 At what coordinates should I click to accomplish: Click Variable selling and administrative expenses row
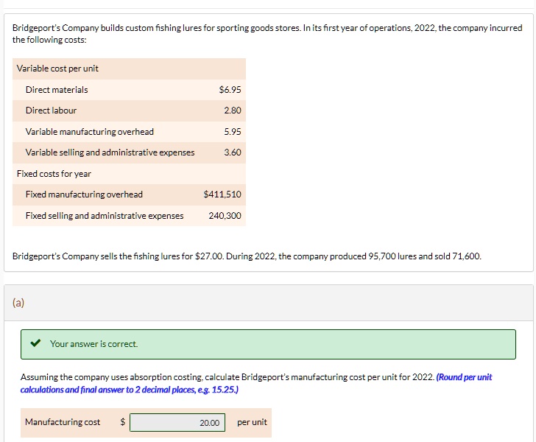coord(130,152)
